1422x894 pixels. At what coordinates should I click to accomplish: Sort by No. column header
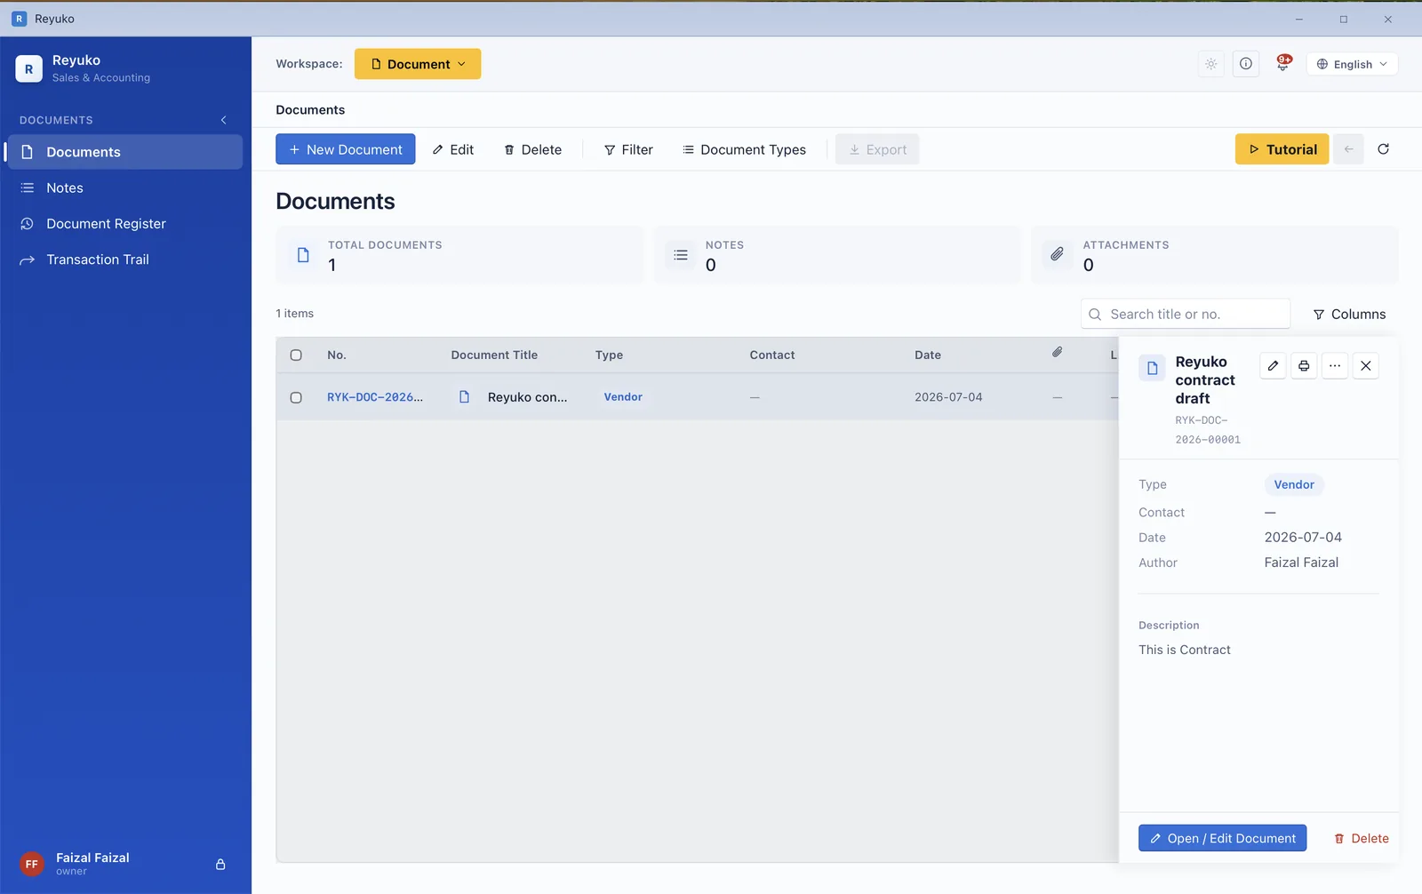337,355
